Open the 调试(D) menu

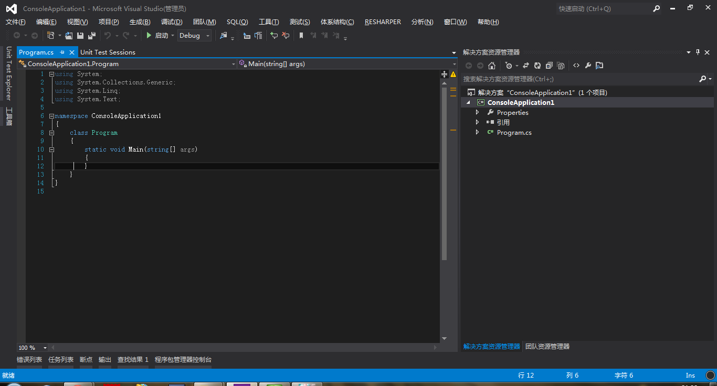[x=172, y=22]
